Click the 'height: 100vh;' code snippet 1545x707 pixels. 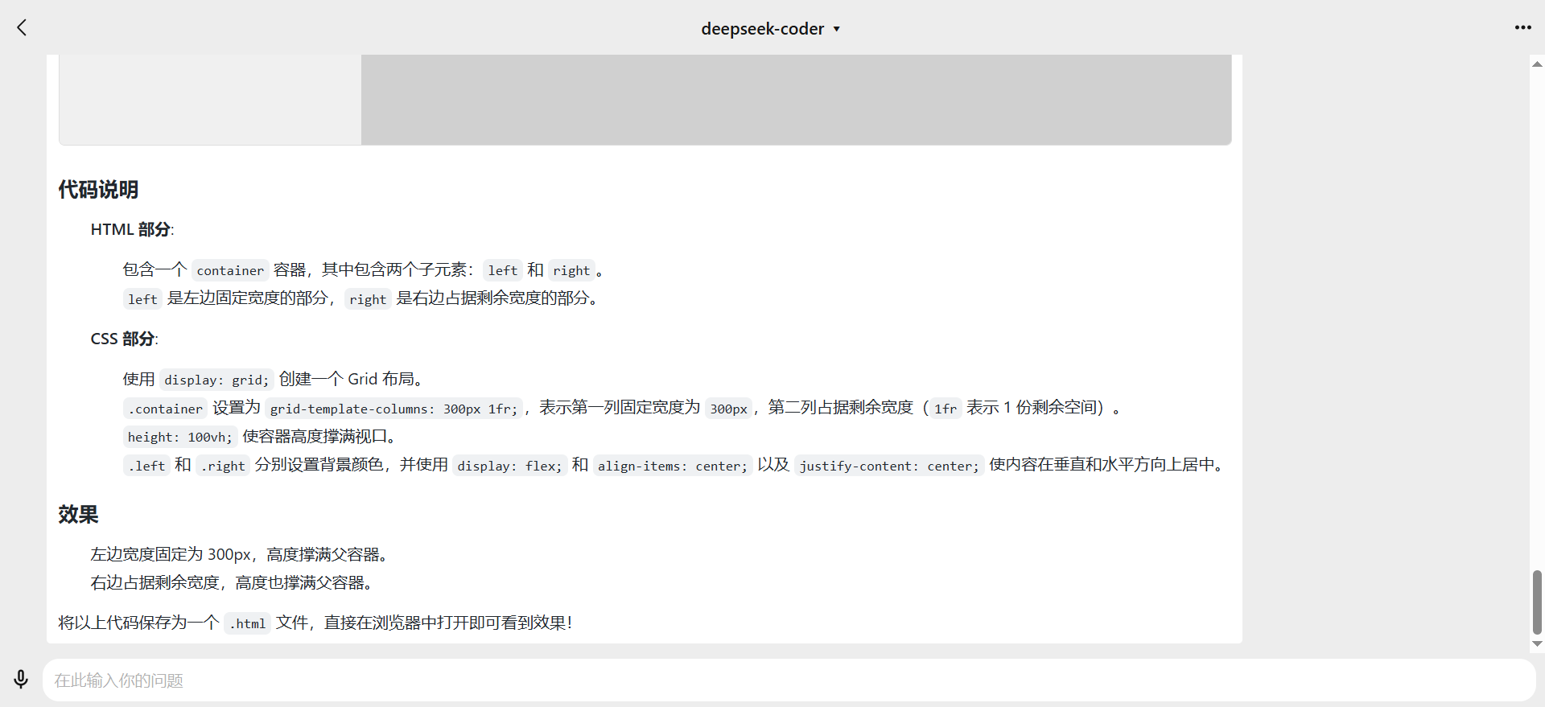coord(180,437)
